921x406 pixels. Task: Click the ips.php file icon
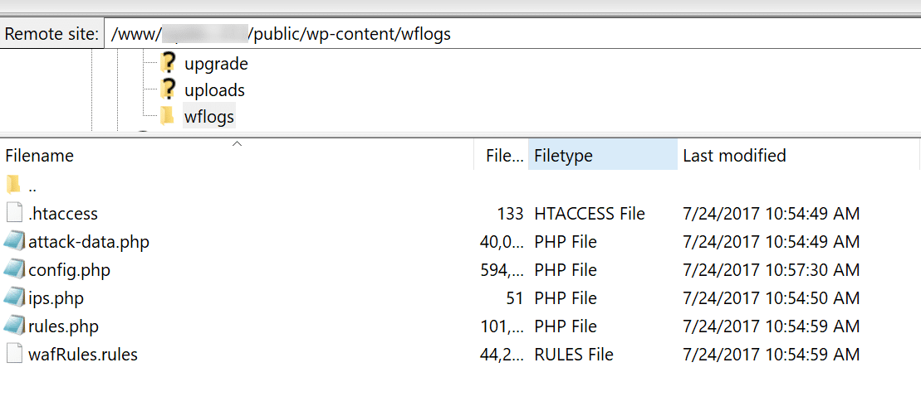tap(14, 298)
